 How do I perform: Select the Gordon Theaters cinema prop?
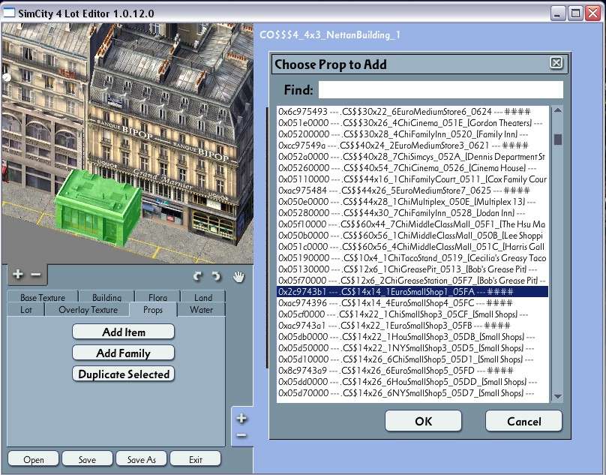[x=412, y=123]
